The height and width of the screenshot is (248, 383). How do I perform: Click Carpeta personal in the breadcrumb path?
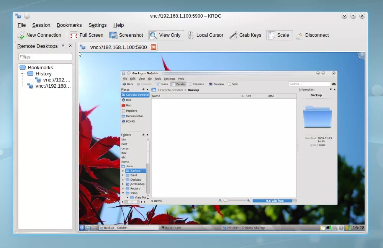[172, 90]
